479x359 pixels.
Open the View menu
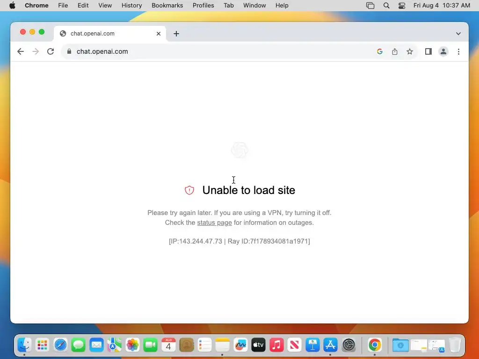coord(105,6)
